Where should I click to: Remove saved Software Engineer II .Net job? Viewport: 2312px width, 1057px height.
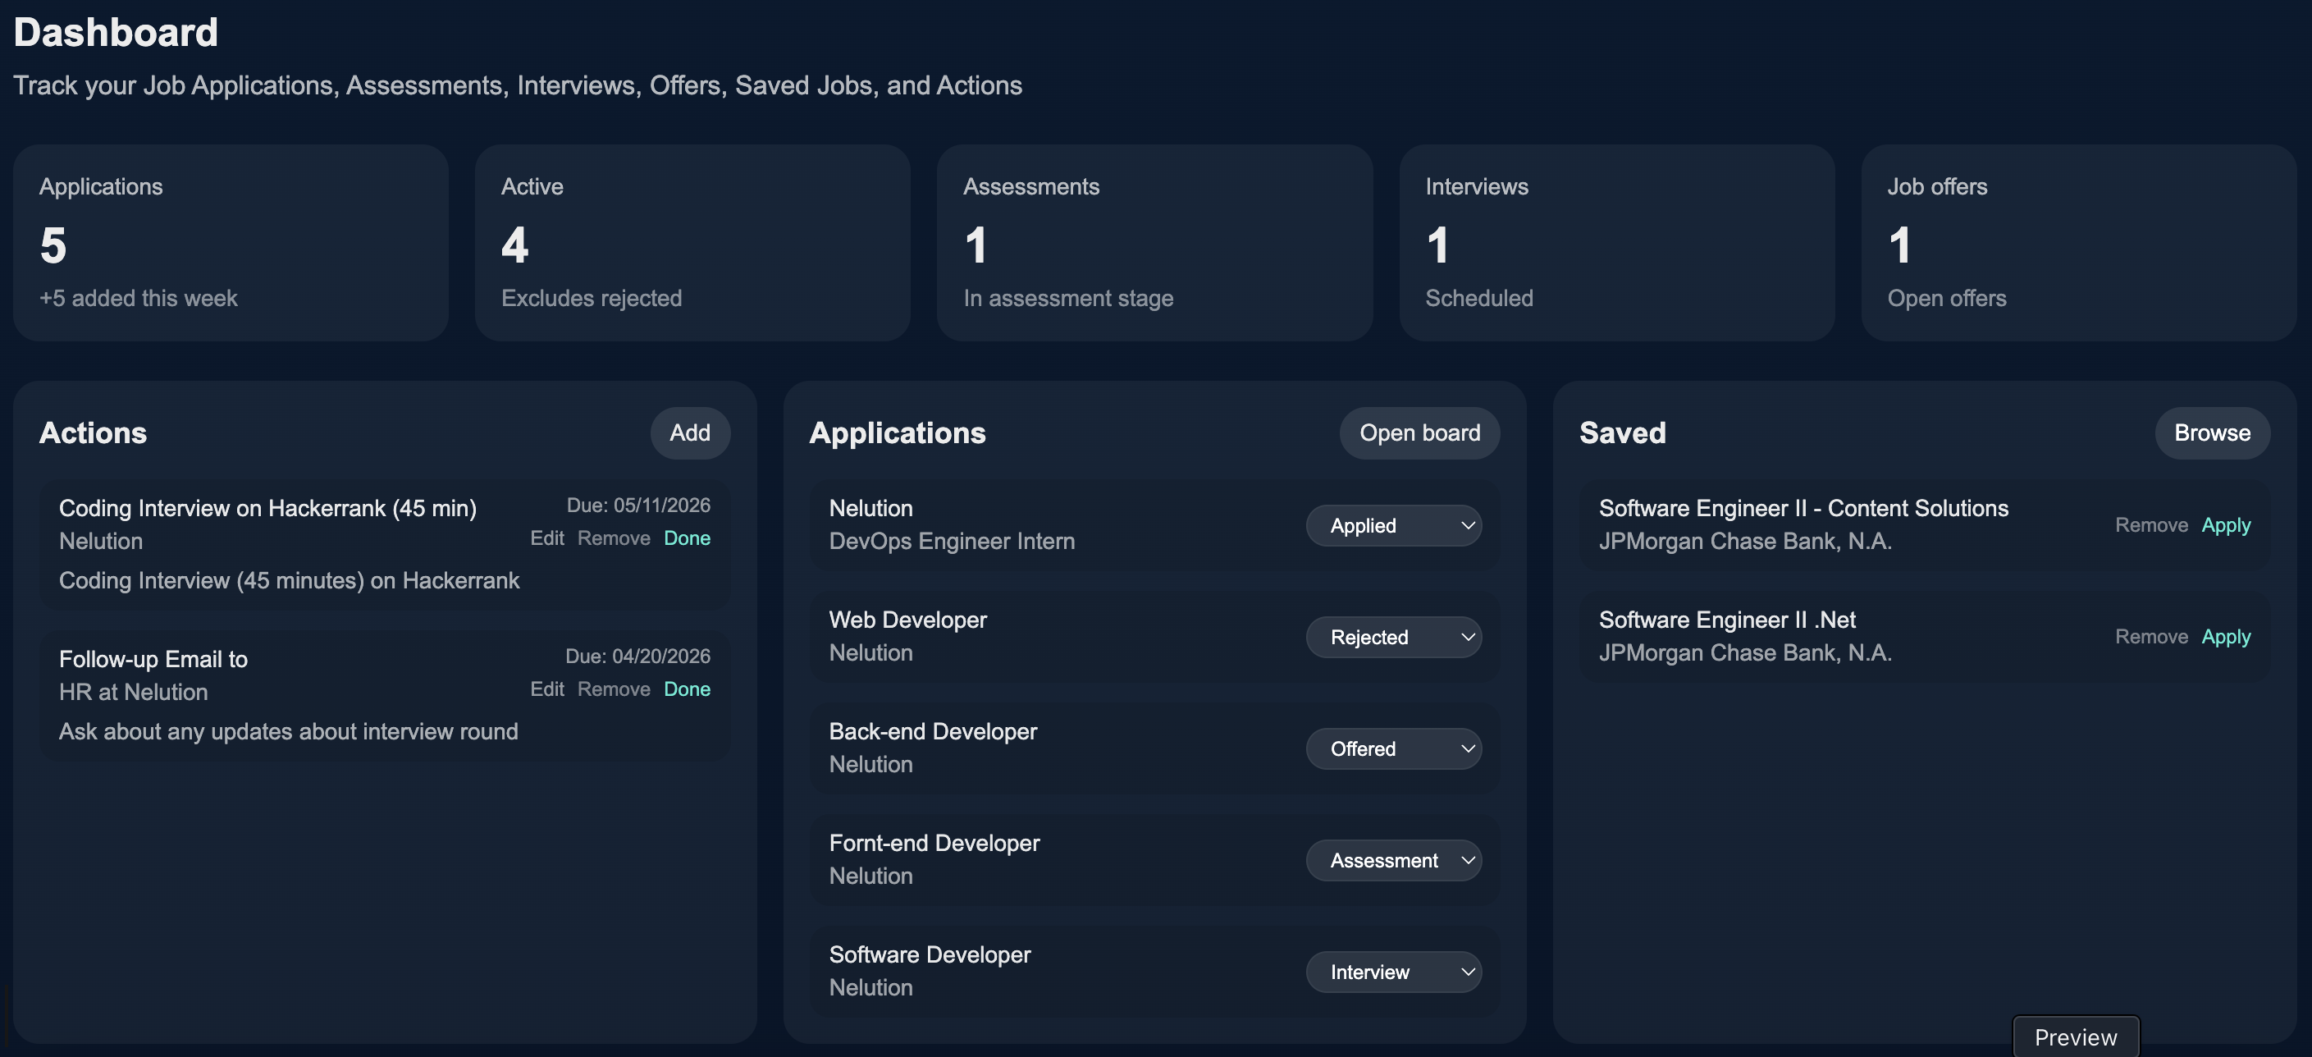(x=2150, y=636)
